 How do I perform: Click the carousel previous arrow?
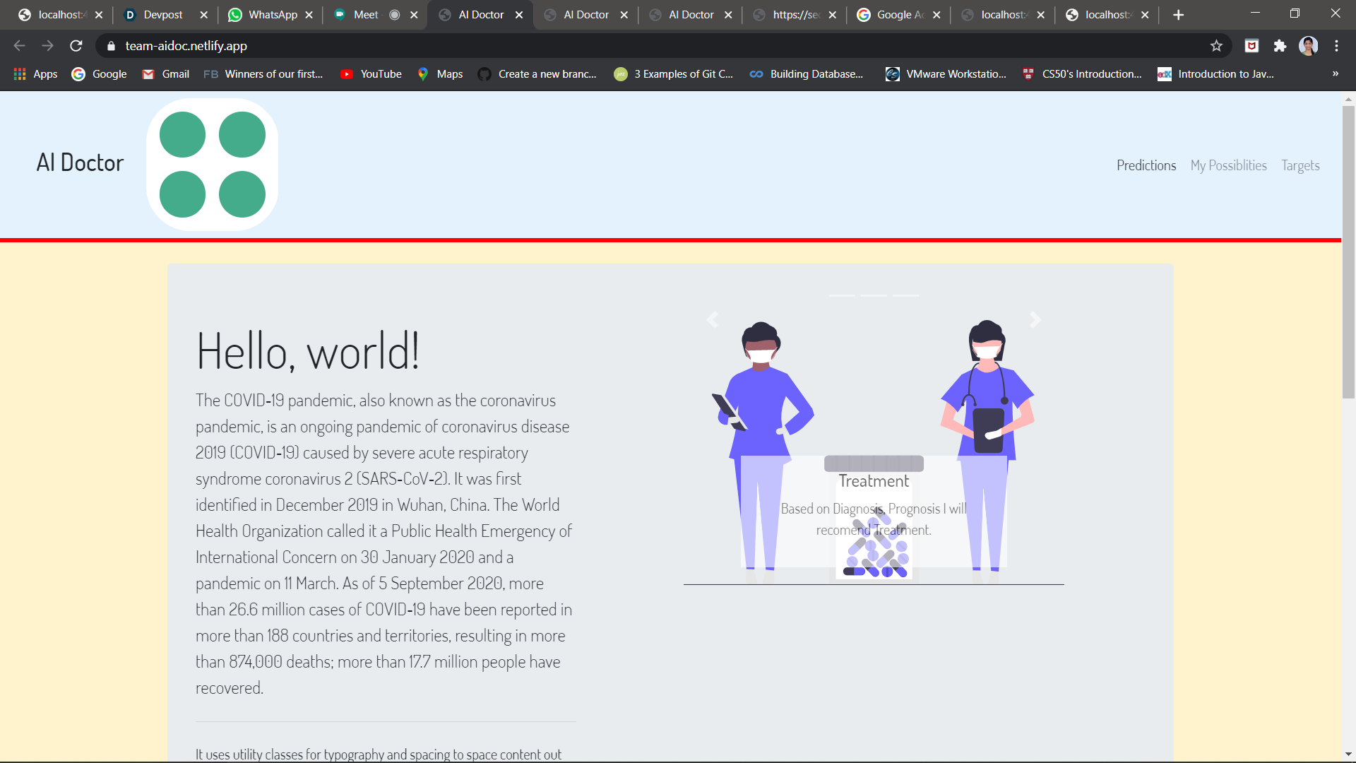(x=713, y=320)
